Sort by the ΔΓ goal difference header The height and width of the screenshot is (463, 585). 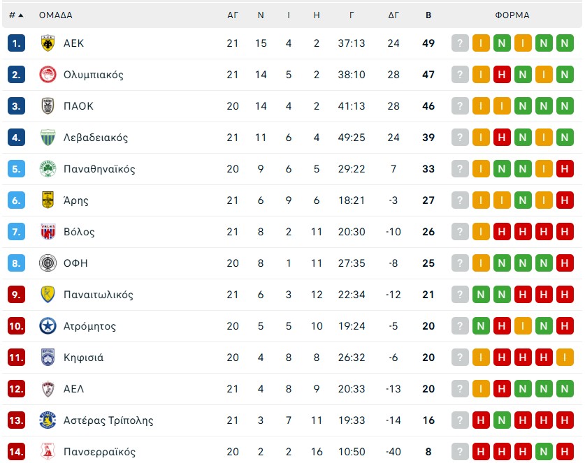point(393,15)
